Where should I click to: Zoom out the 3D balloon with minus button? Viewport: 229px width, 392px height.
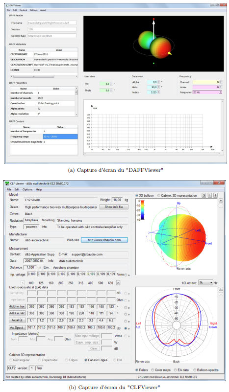[x=221, y=206]
